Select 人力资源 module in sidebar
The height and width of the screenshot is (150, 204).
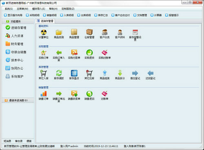click(14, 36)
